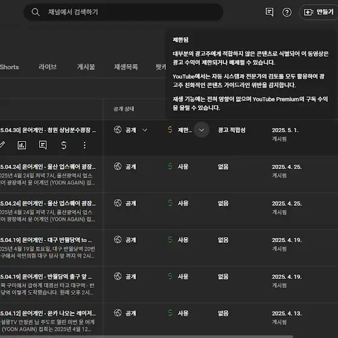
Task: Expand monetization dropdown next to 제한 status
Action: (x=202, y=130)
